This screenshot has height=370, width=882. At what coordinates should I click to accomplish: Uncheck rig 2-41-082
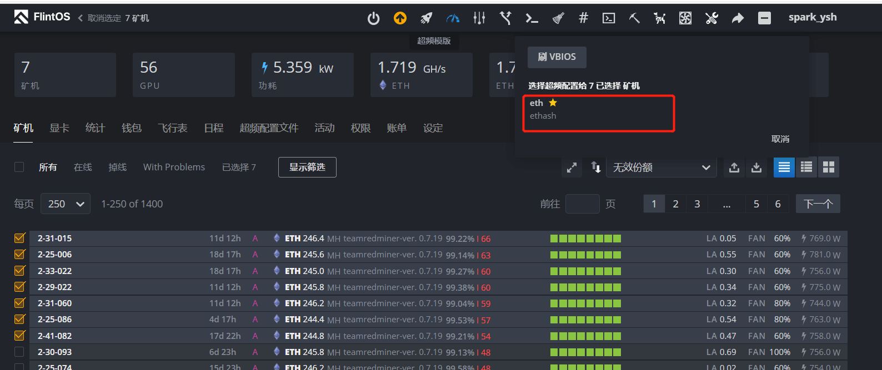[19, 336]
